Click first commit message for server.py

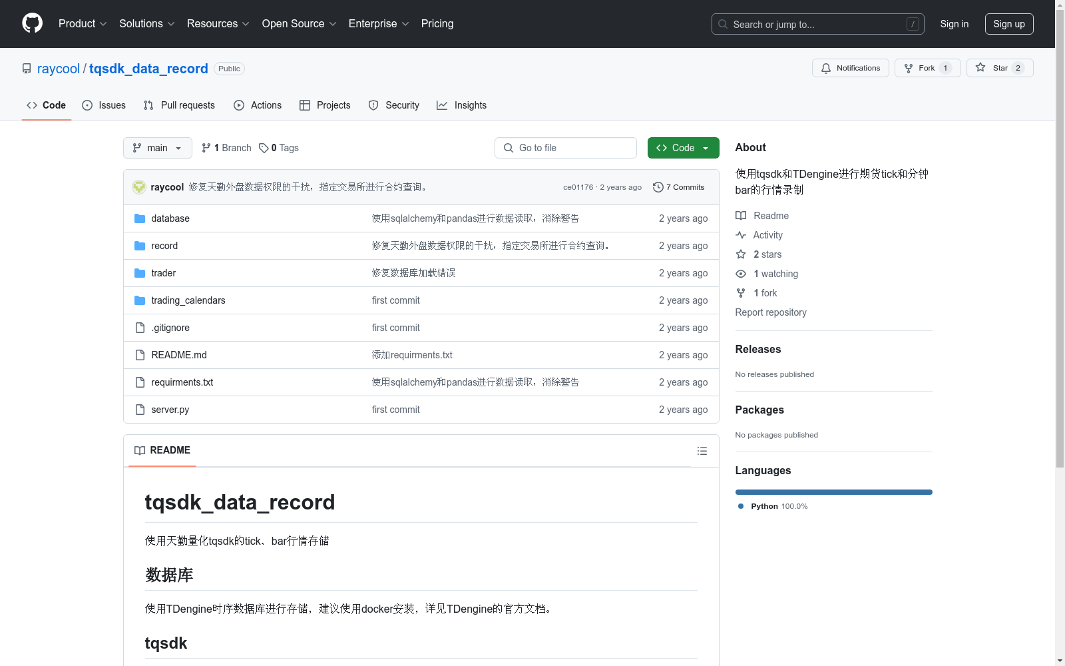[x=396, y=410]
